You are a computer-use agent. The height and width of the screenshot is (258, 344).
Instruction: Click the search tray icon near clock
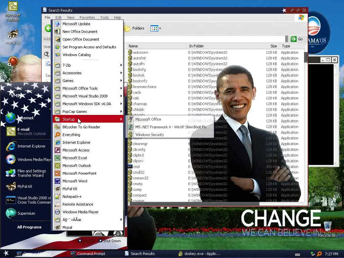[319, 254]
